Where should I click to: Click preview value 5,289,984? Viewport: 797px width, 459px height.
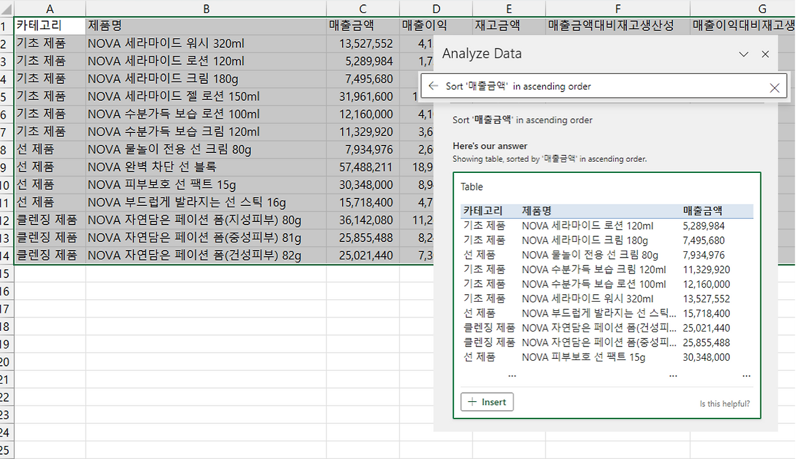[704, 226]
